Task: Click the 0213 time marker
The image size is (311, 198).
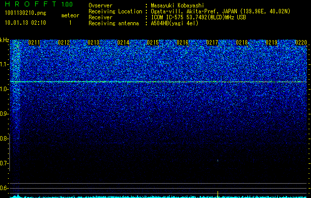Action: 93,43
